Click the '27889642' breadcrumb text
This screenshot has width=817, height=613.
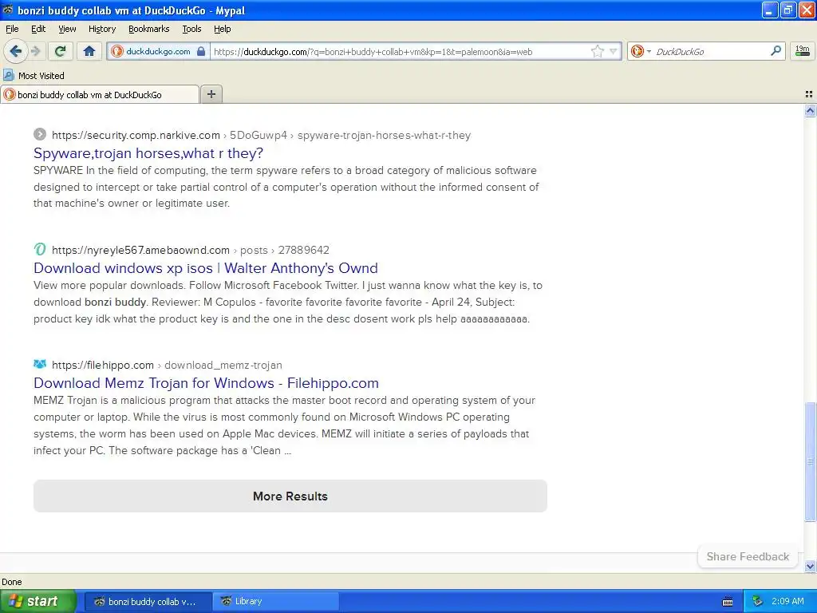point(303,250)
